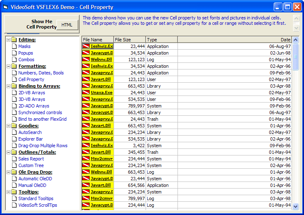This screenshot has width=304, height=215.
Task: Click the page icon beside Manual OleDD
Action: (x=14, y=185)
